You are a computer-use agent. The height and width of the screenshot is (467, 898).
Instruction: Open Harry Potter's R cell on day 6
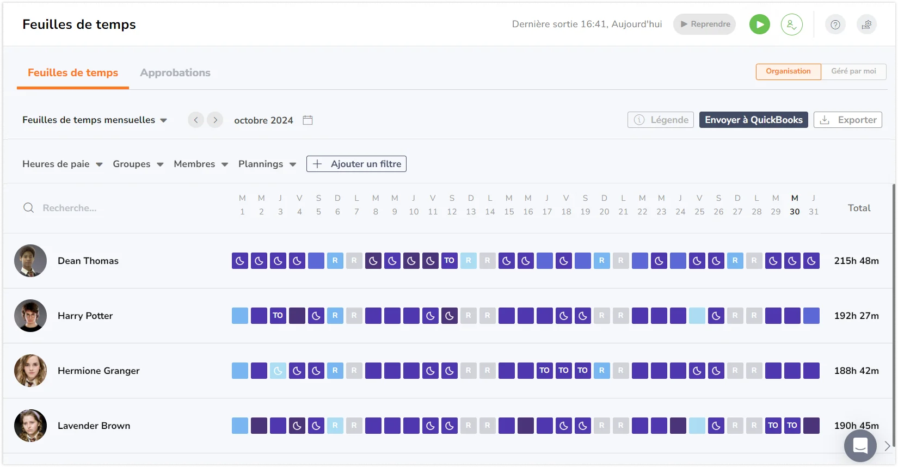335,316
